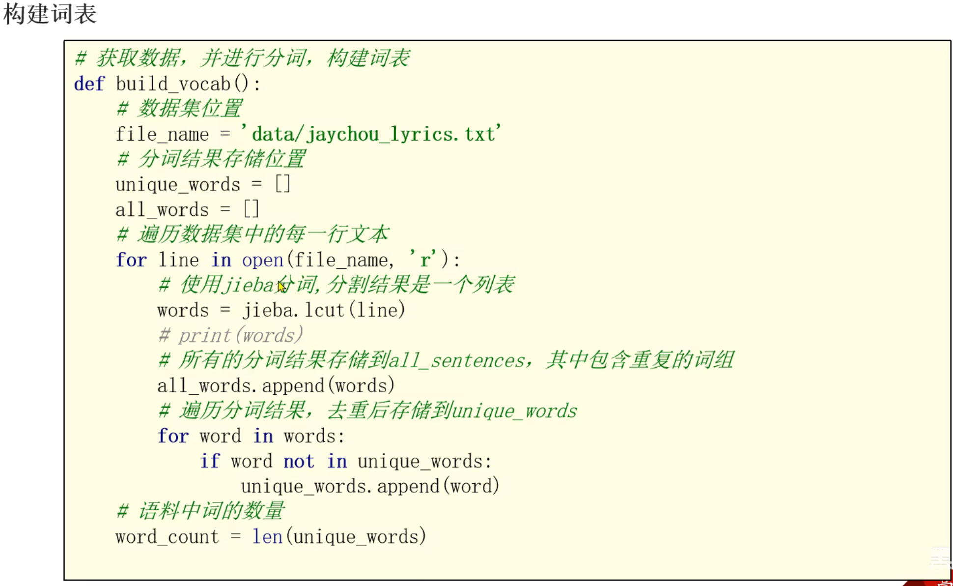Click the unique_words = [] line
The image size is (953, 586).
tap(203, 185)
